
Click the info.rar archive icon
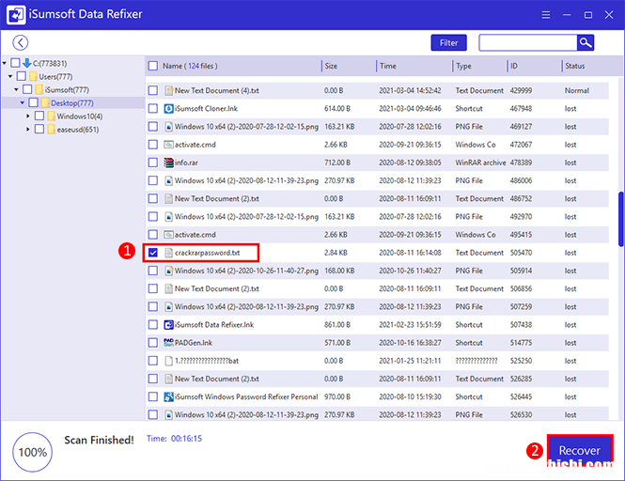pos(168,163)
